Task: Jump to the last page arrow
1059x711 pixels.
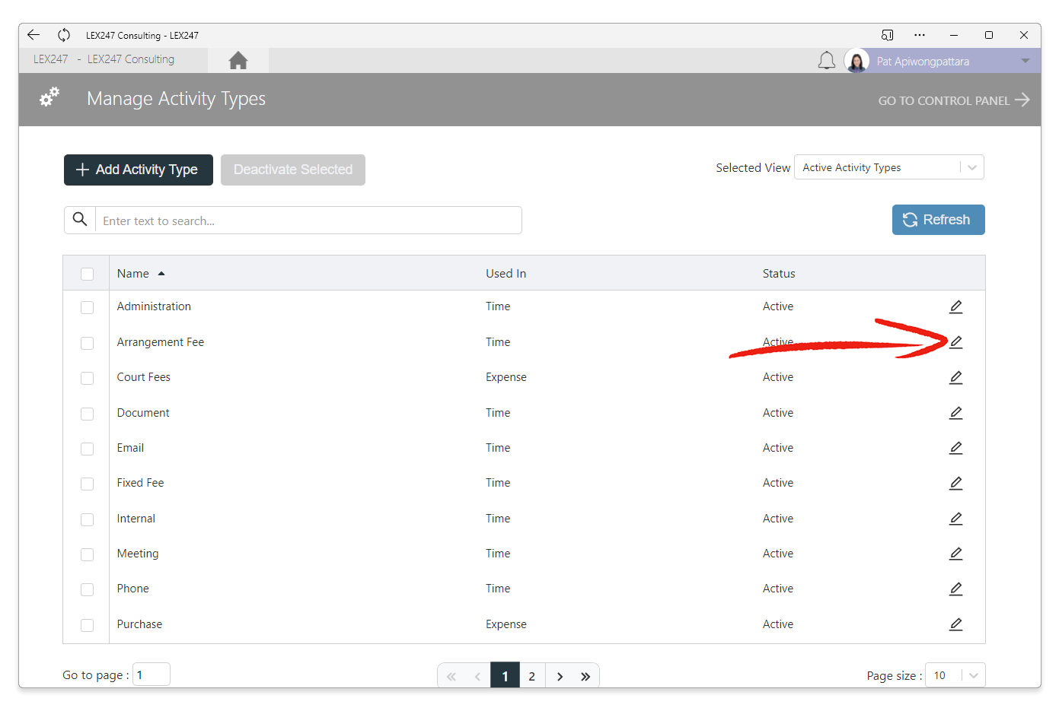Action: click(585, 676)
